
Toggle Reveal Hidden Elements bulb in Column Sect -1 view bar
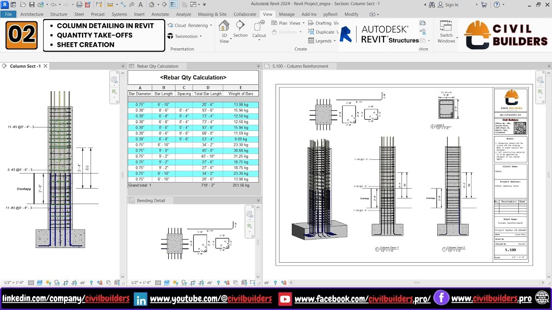(91, 282)
